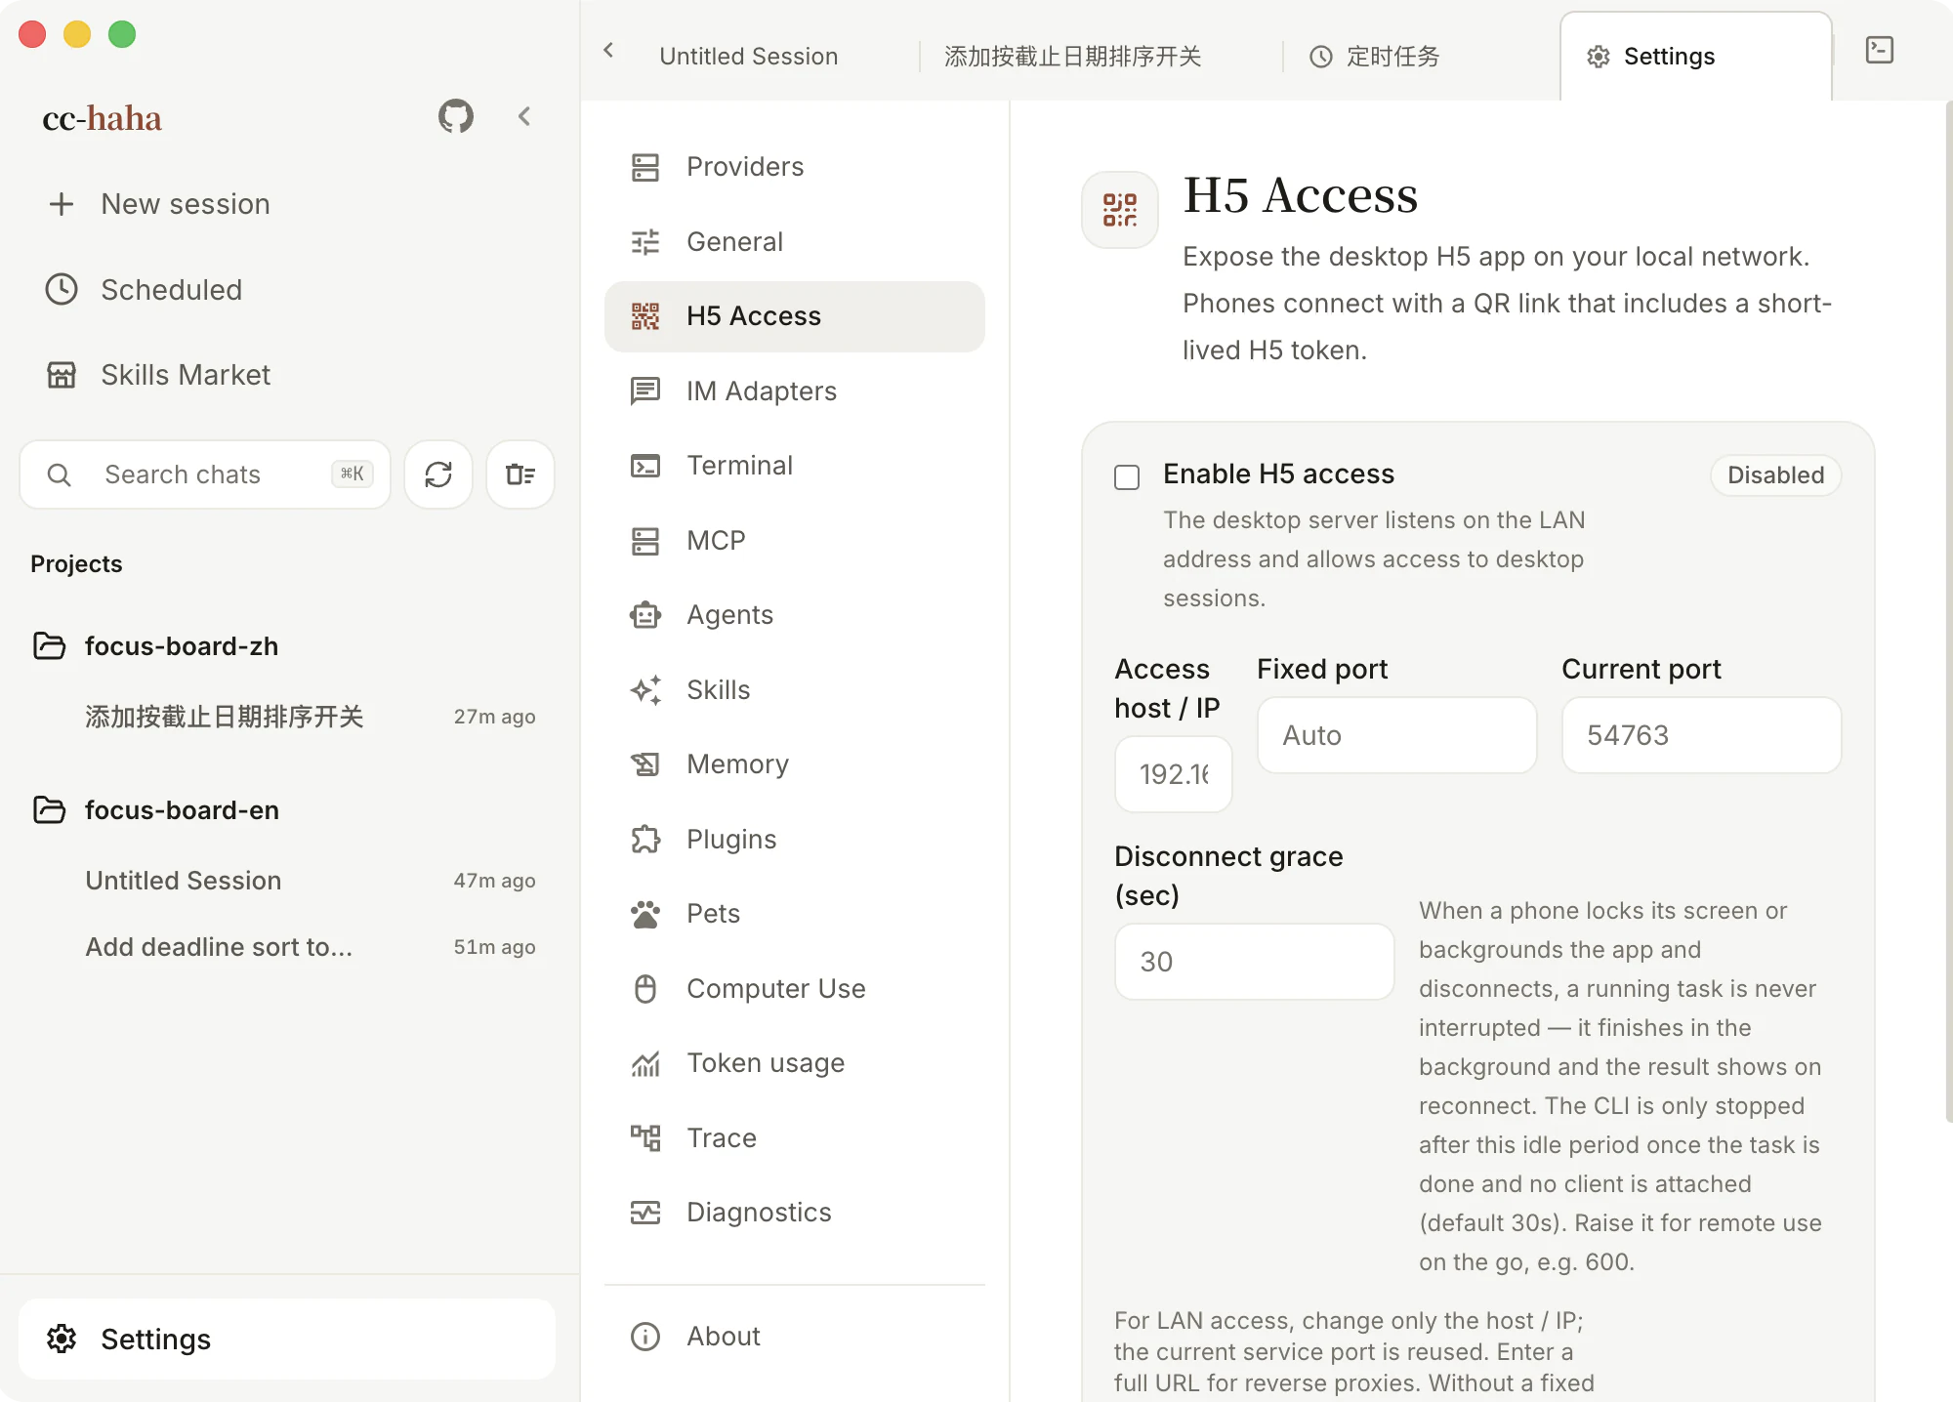Image resolution: width=1953 pixels, height=1402 pixels.
Task: Open the Add deadline sort to... chat
Action: 311,947
